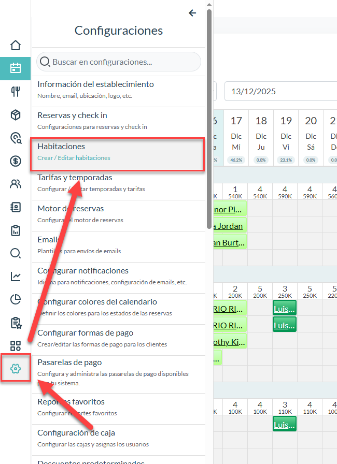337x464 pixels.
Task: Open the four-squares apps grid icon
Action: (x=16, y=346)
